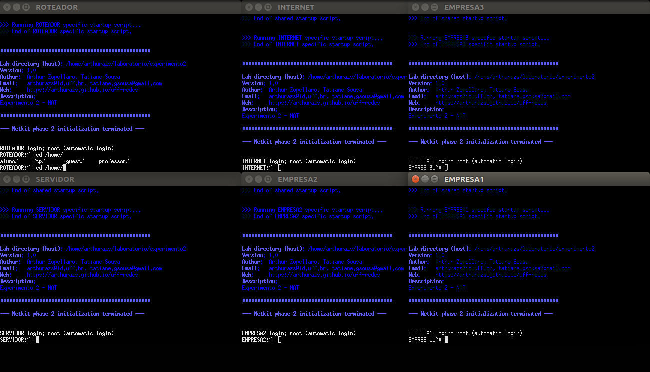Click the Web URL in EMPRESA3 window
The image size is (650, 372).
[491, 103]
